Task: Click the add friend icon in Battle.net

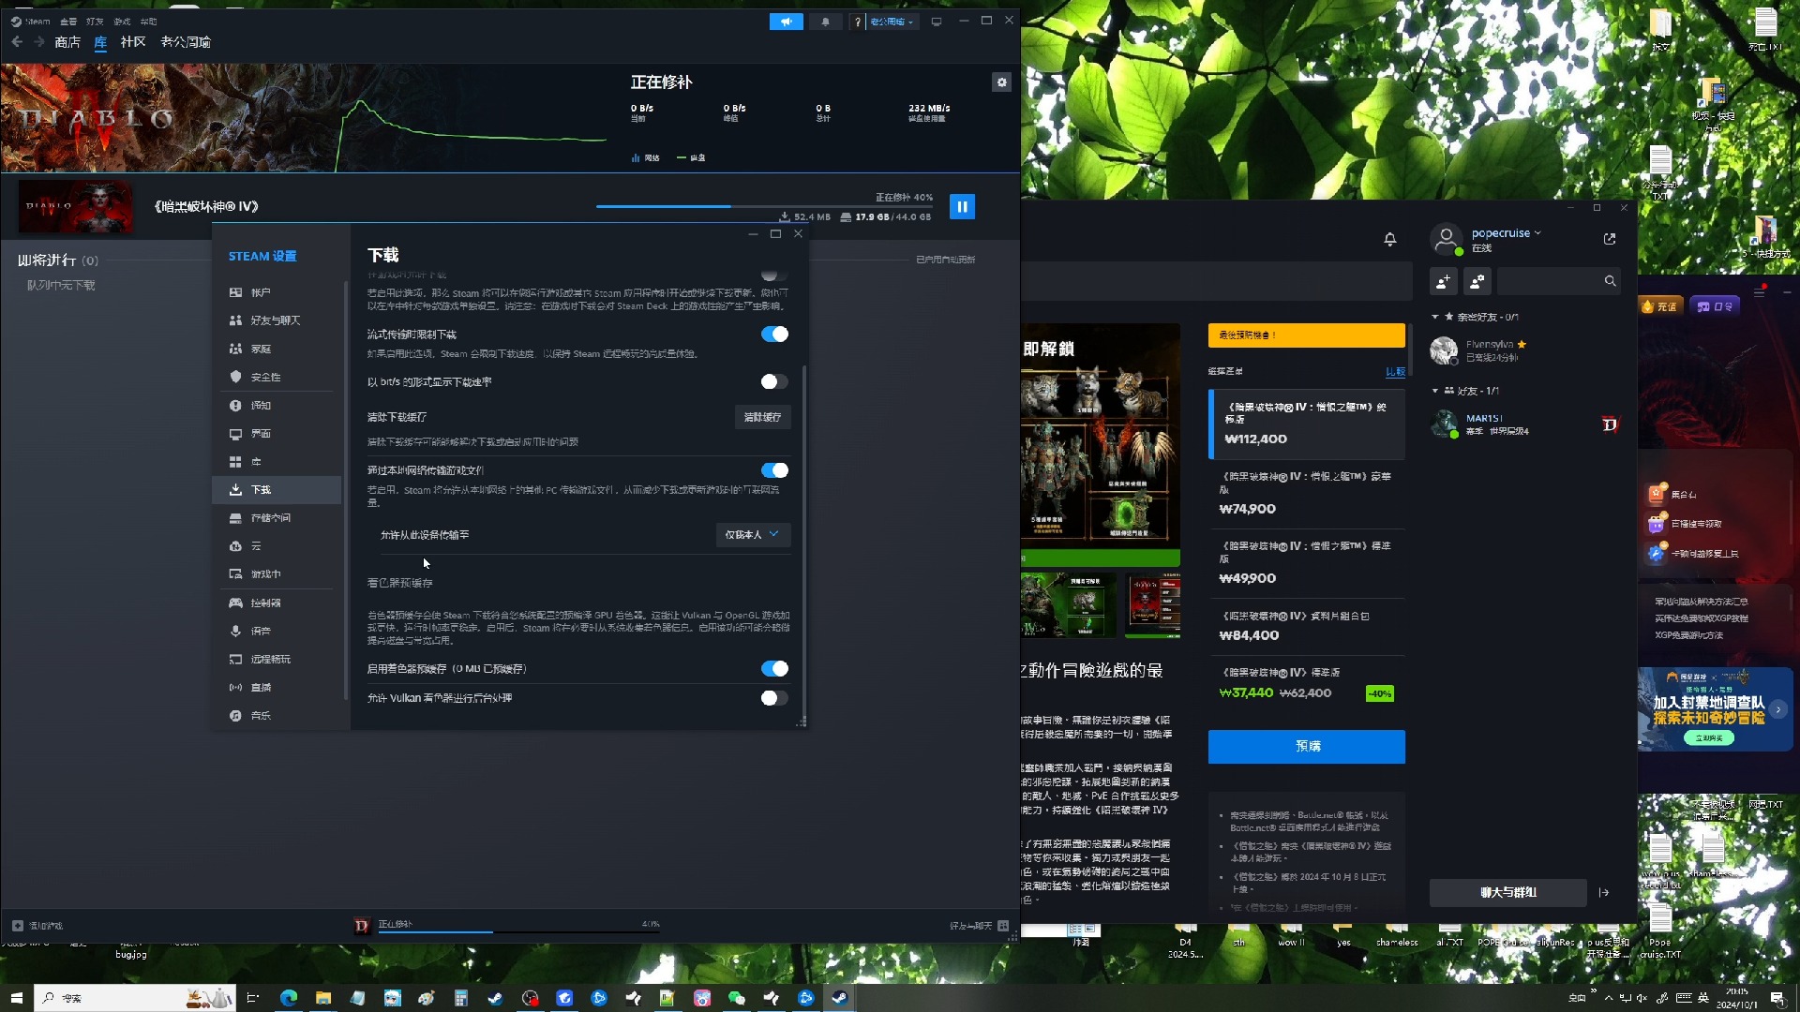Action: click(1444, 280)
